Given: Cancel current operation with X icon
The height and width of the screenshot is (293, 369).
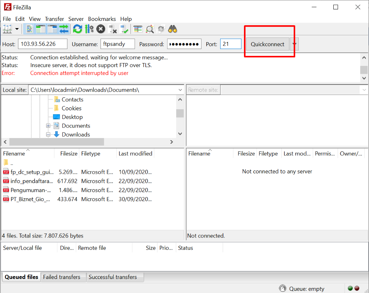Looking at the screenshot, I should tap(101, 29).
